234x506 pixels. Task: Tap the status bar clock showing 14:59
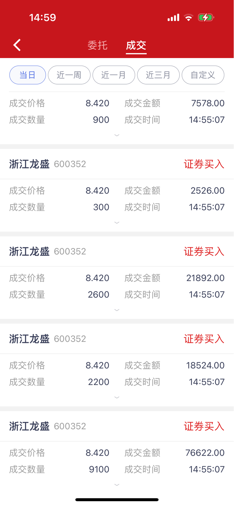pos(43,18)
